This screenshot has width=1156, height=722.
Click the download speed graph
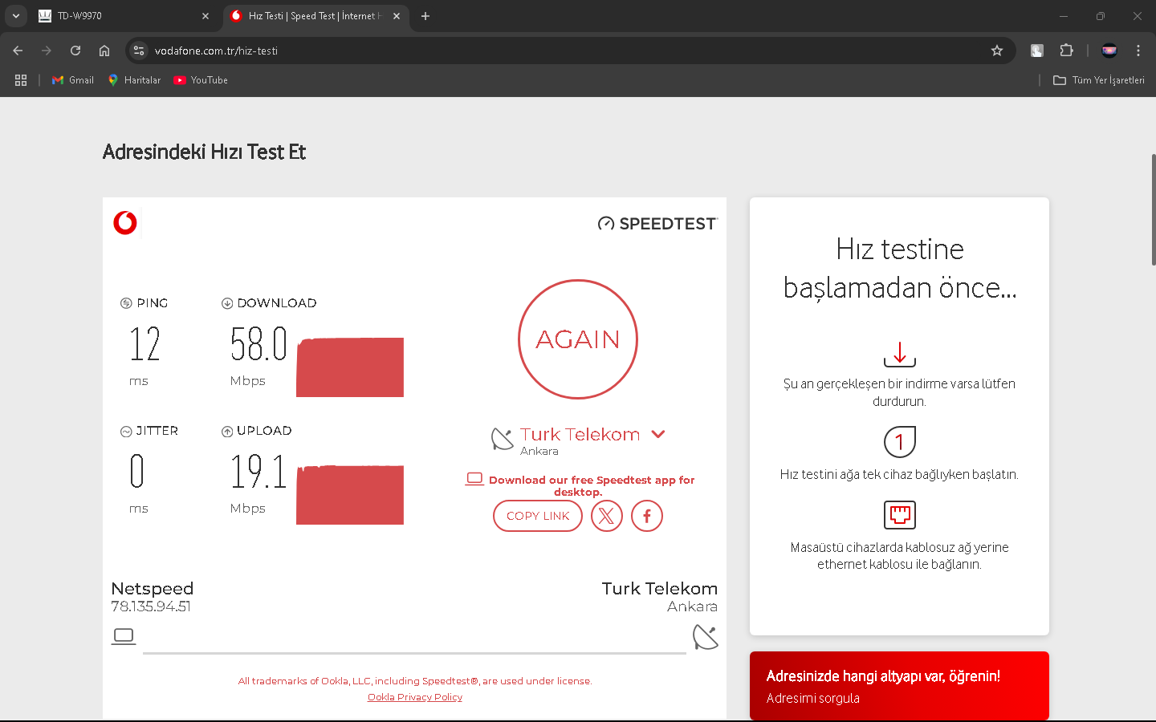[350, 367]
